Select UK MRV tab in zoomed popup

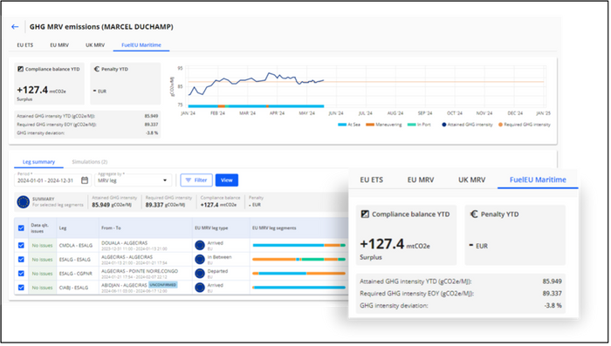point(471,180)
